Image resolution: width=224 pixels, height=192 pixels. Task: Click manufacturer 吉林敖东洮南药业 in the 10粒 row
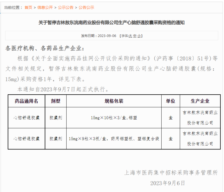coord(200,118)
